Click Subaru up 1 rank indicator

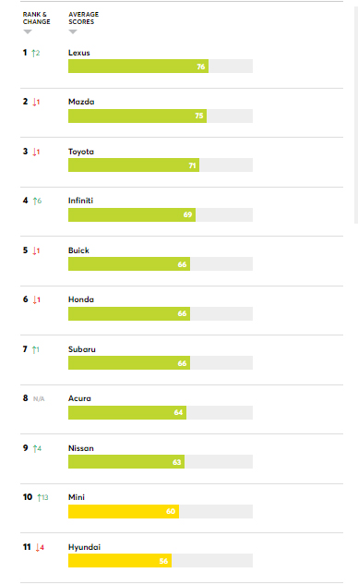pyautogui.click(x=35, y=349)
